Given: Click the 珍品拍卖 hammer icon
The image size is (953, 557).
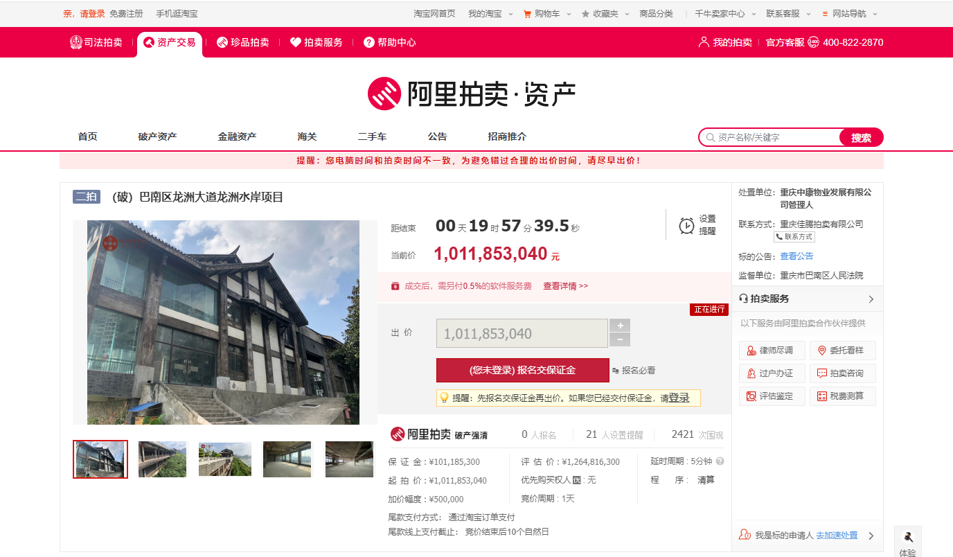Looking at the screenshot, I should (x=222, y=42).
